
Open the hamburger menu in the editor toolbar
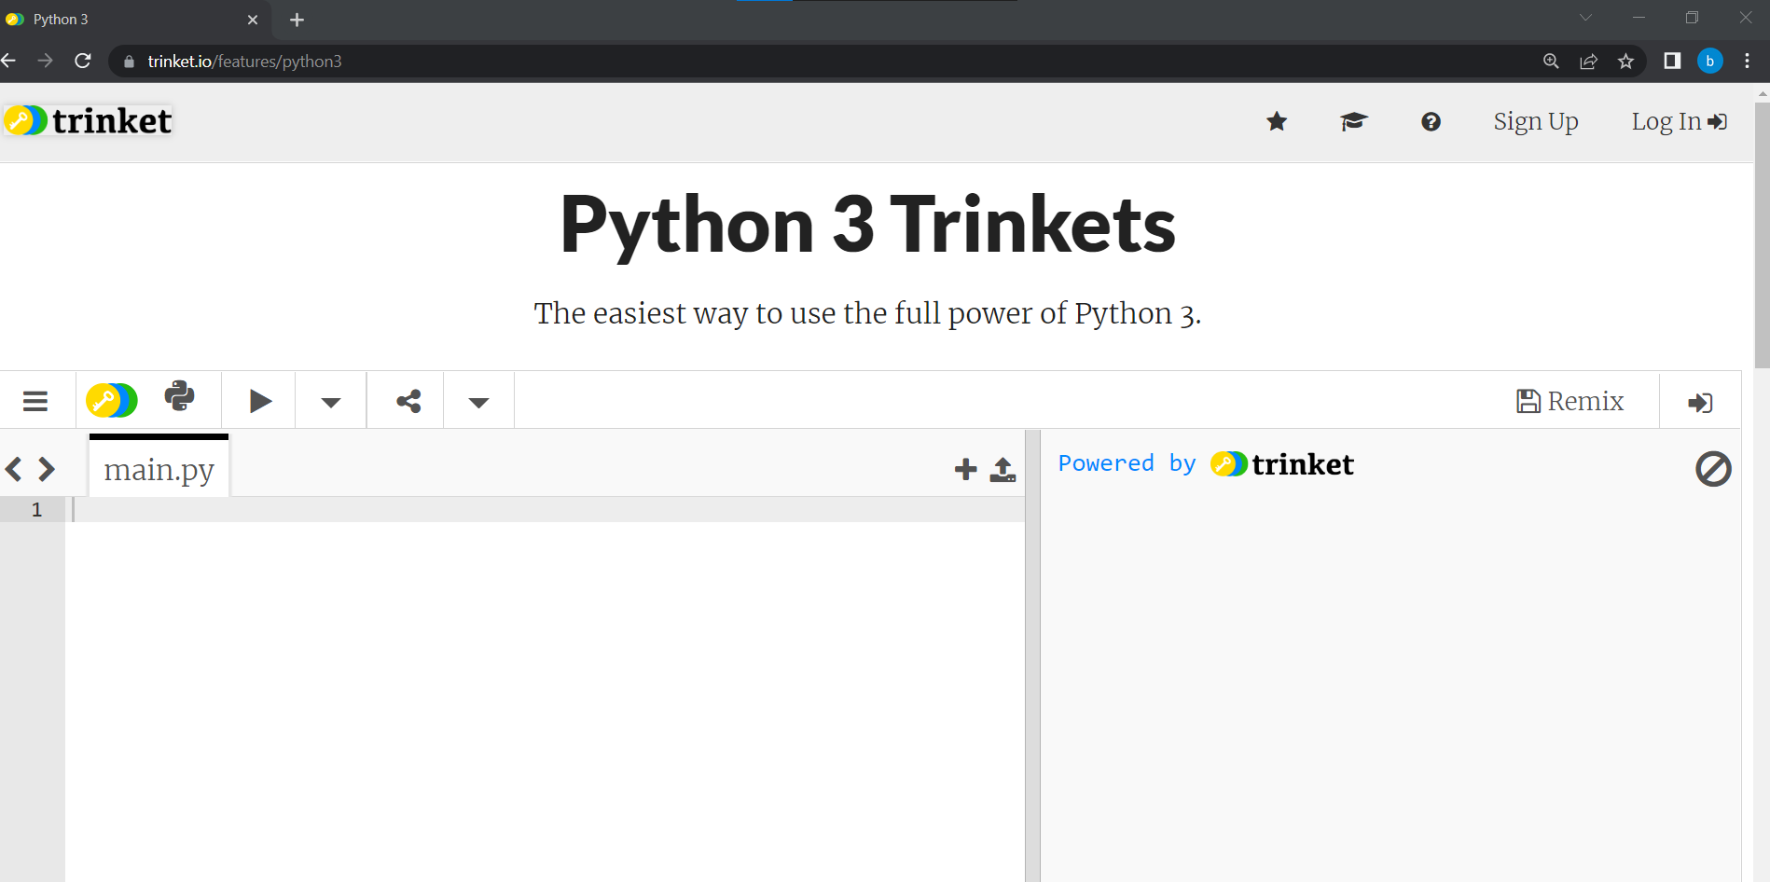tap(35, 400)
